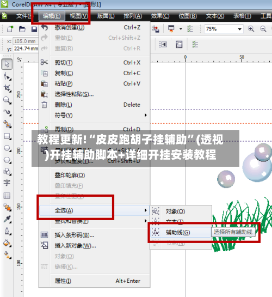Expand the 查找和替换 submenu arrow
Screen dimensions: 272x297
[146, 221]
